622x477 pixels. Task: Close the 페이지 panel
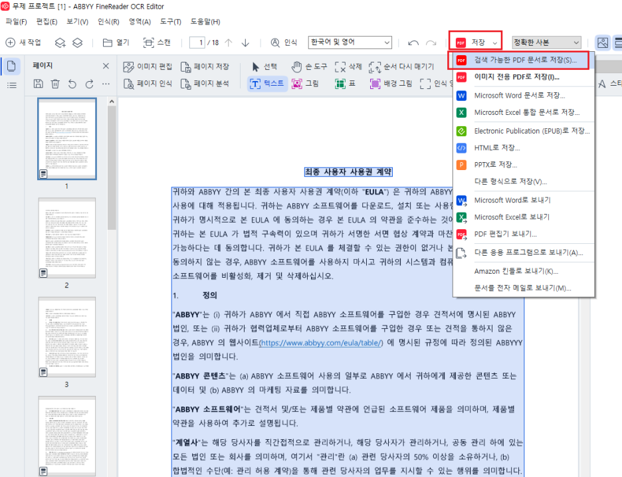[106, 66]
